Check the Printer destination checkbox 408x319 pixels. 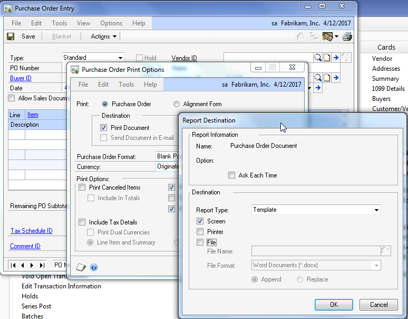coord(200,231)
